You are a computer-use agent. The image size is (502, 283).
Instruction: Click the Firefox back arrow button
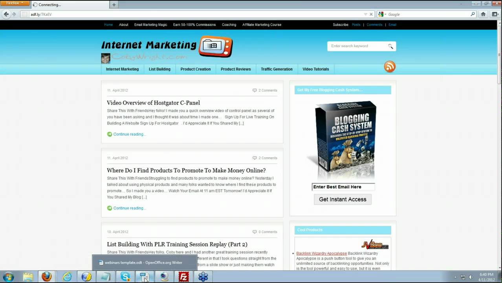(x=6, y=14)
